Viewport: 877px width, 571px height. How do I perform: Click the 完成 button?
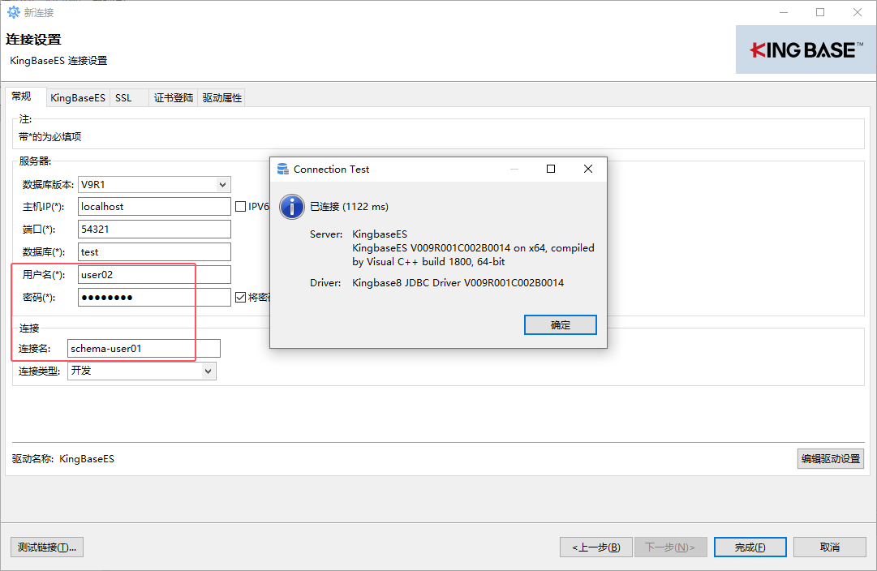(750, 547)
